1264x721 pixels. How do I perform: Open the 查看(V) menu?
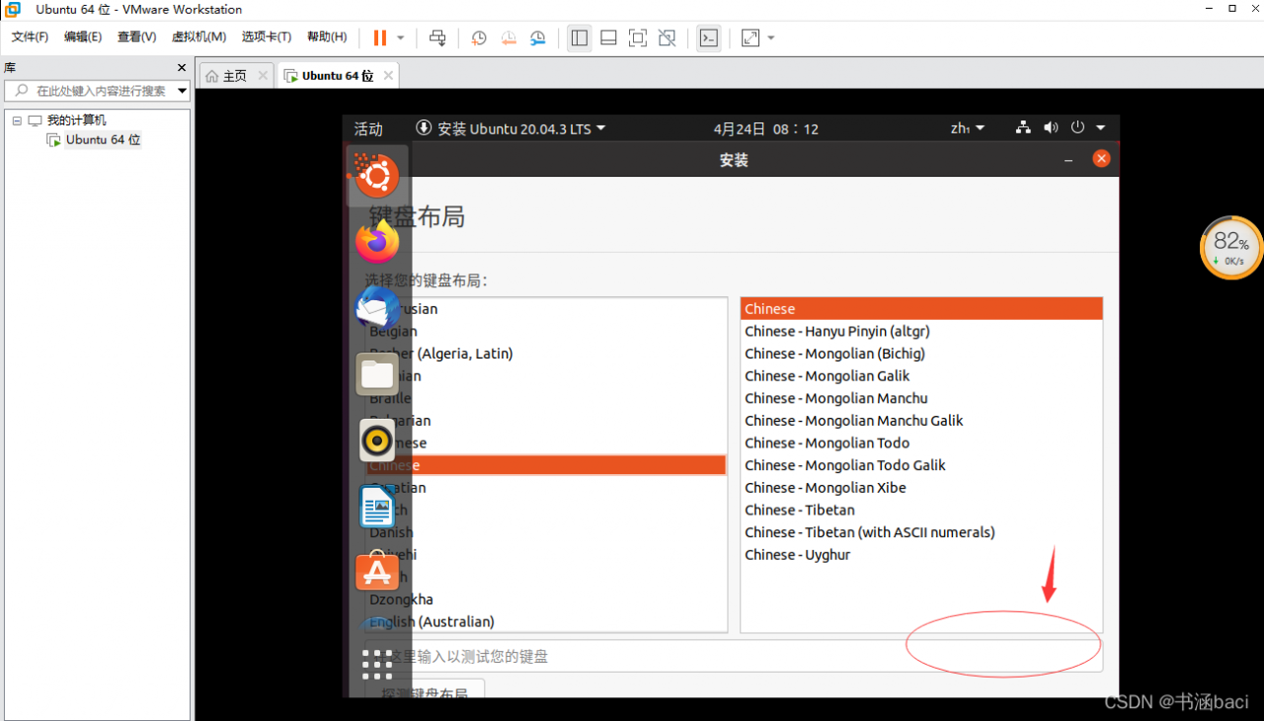click(x=136, y=38)
